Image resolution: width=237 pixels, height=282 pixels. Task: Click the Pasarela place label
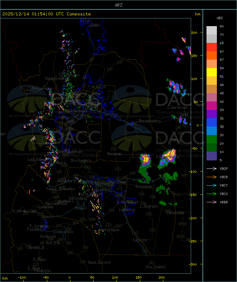pyautogui.click(x=42, y=271)
